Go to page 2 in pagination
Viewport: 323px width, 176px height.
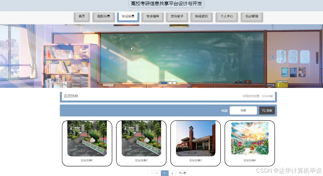172,173
